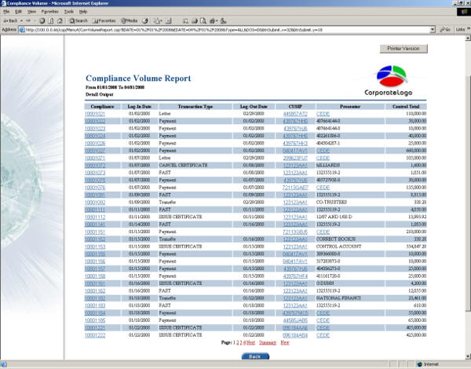Click the vertical scrollbar thumb
Image resolution: width=471 pixels, height=369 pixels.
[468, 192]
